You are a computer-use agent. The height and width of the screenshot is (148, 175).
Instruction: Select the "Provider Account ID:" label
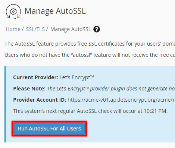tap(40, 100)
